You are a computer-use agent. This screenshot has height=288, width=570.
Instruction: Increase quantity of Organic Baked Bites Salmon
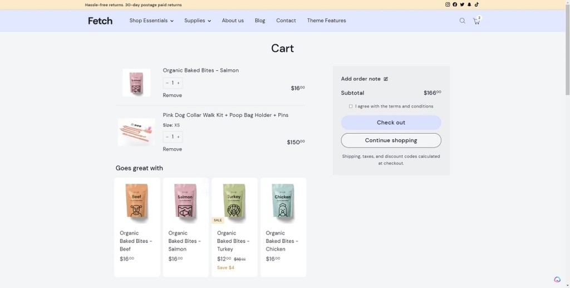pos(178,83)
